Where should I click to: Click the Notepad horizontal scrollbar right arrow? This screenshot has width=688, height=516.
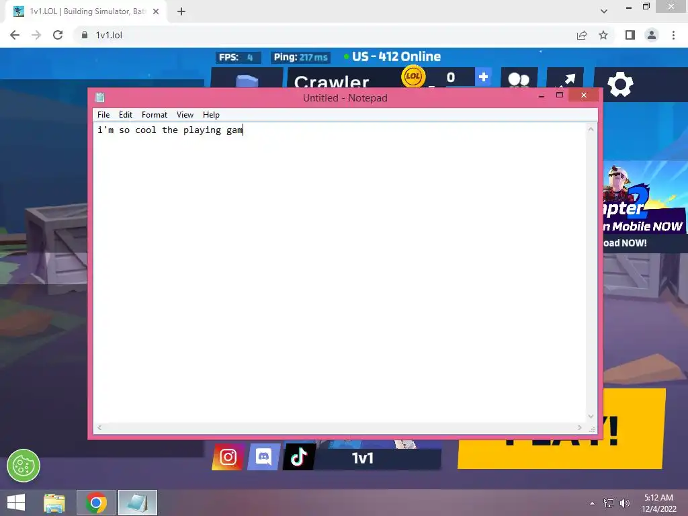[580, 427]
